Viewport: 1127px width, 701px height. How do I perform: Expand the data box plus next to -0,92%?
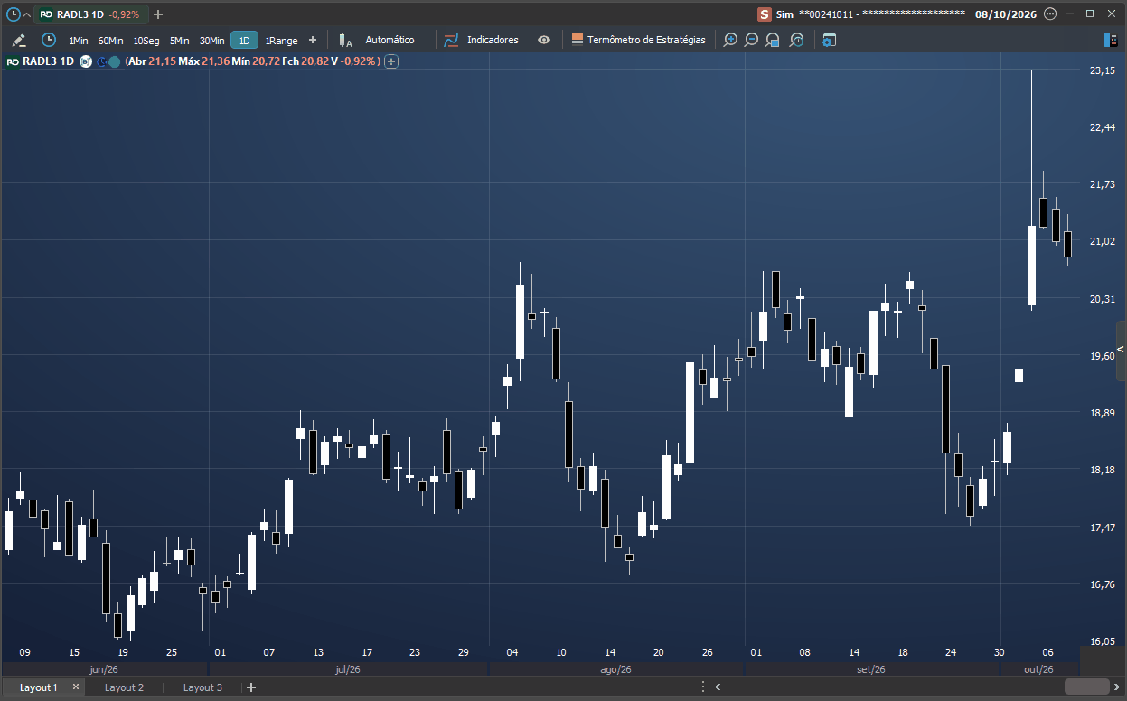tap(391, 61)
